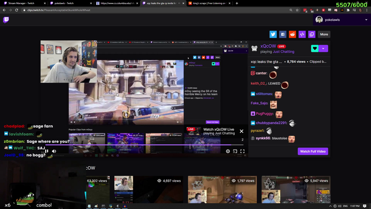
Task: Click the synkk66 chat username
Action: coord(263,138)
